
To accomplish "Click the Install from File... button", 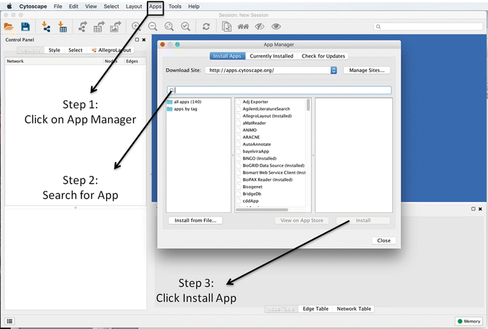I will 196,221.
